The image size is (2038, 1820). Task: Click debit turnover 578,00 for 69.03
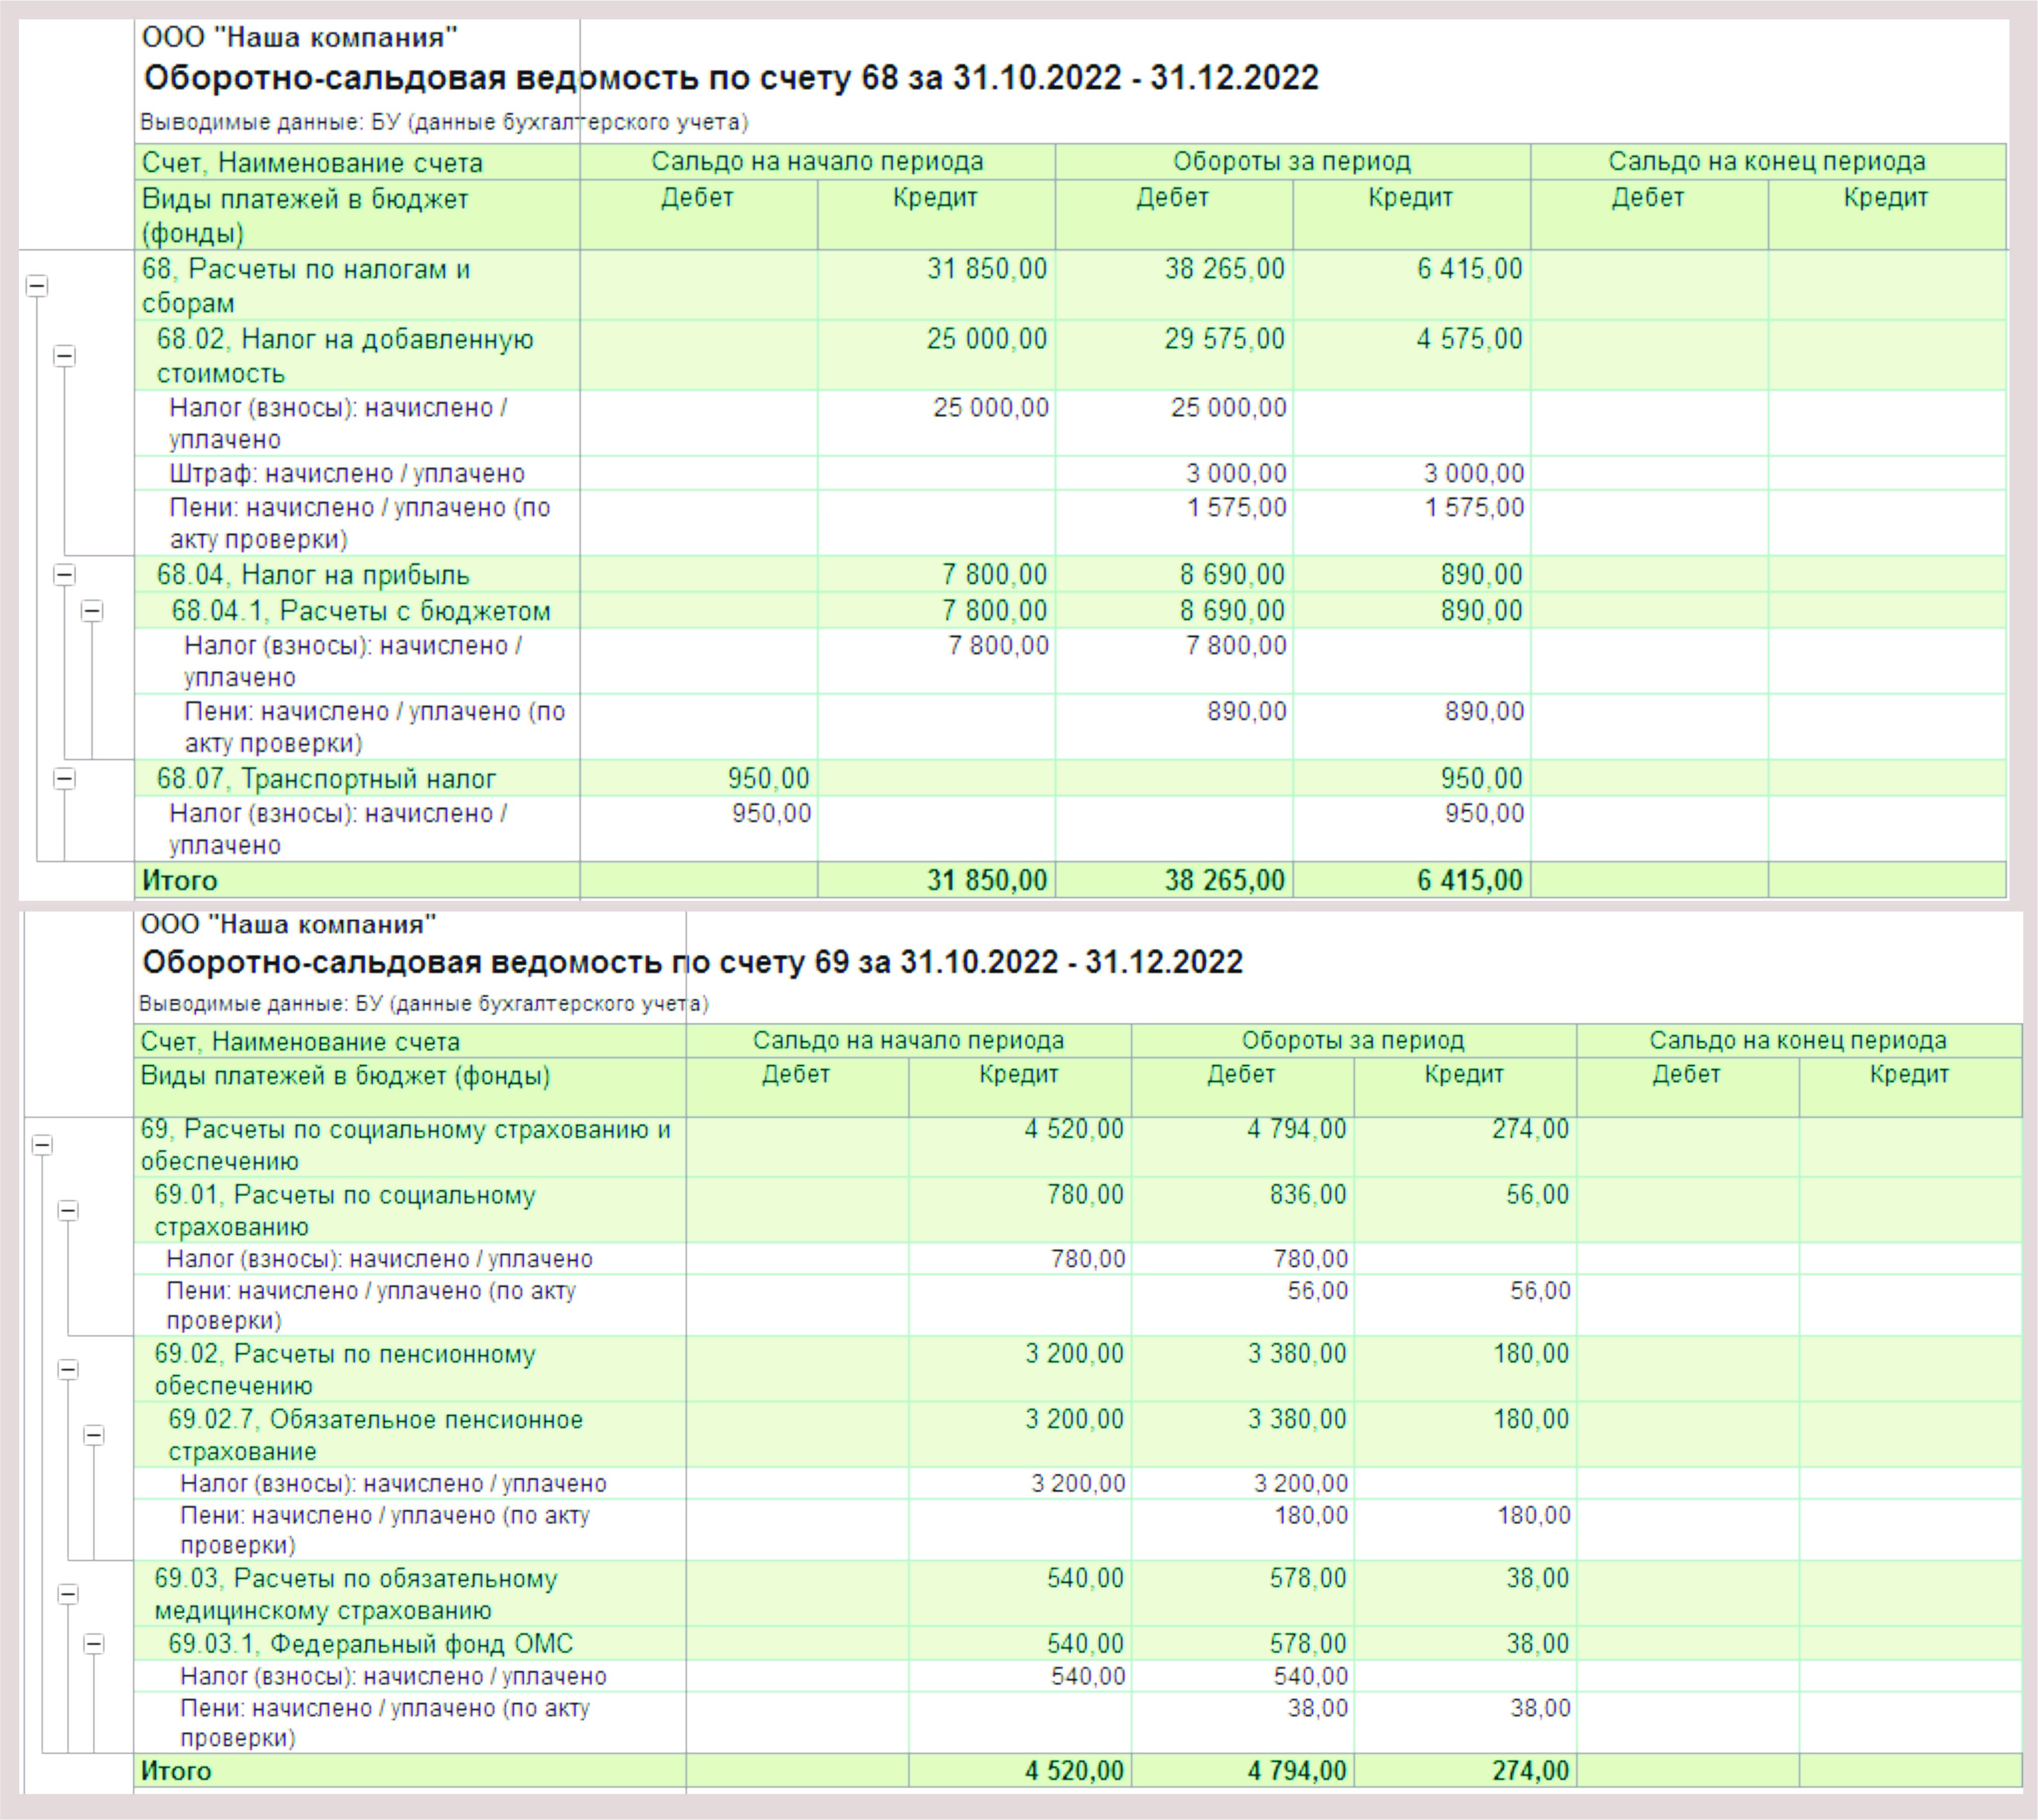1308,1579
